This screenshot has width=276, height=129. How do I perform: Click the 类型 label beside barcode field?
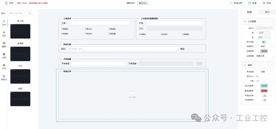coord(182,49)
